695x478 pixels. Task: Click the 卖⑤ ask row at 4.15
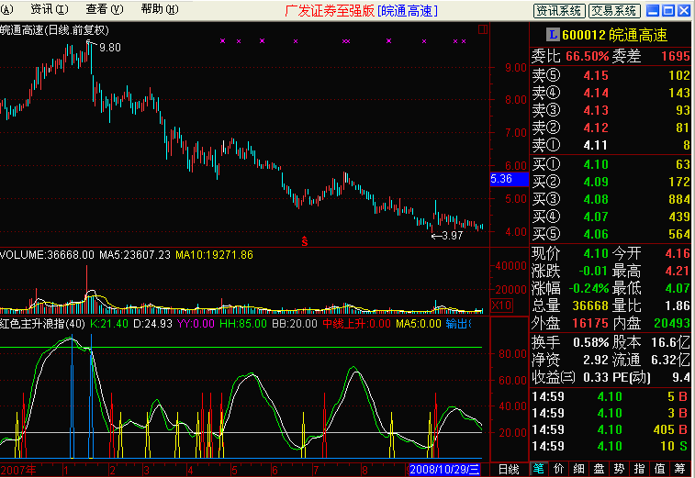pos(611,75)
